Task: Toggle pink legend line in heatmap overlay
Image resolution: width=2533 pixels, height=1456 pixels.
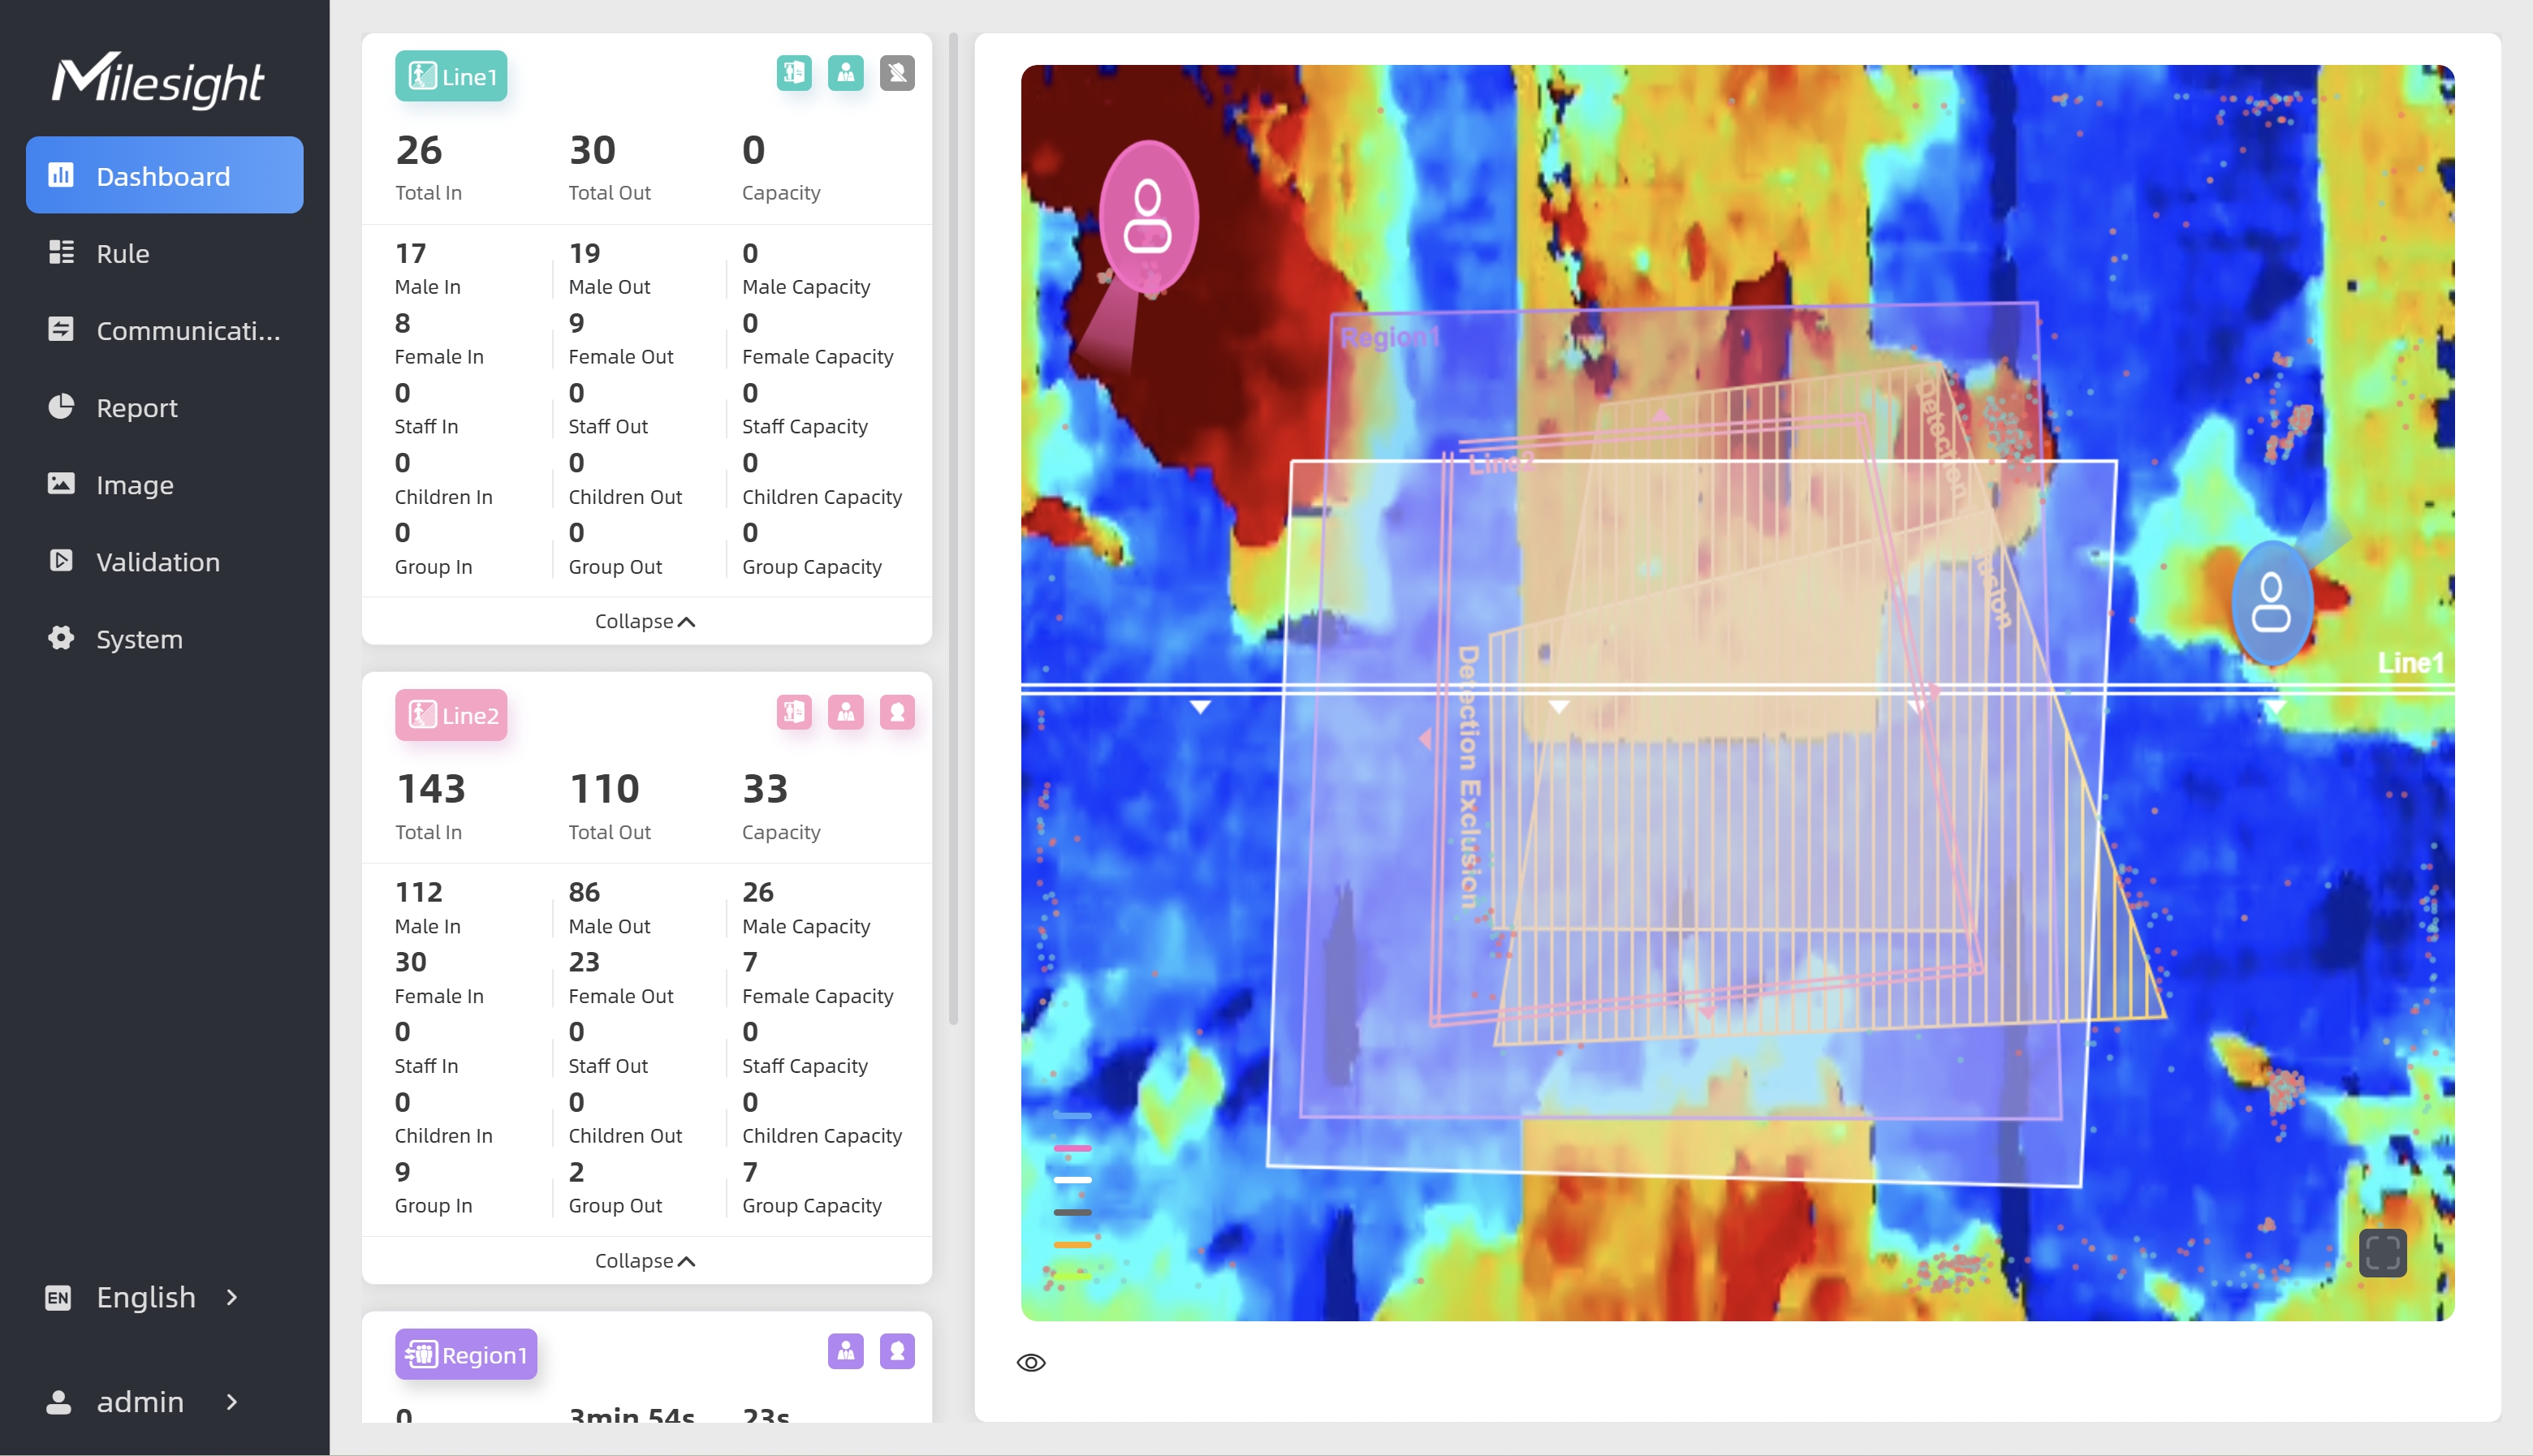Action: tap(1072, 1148)
